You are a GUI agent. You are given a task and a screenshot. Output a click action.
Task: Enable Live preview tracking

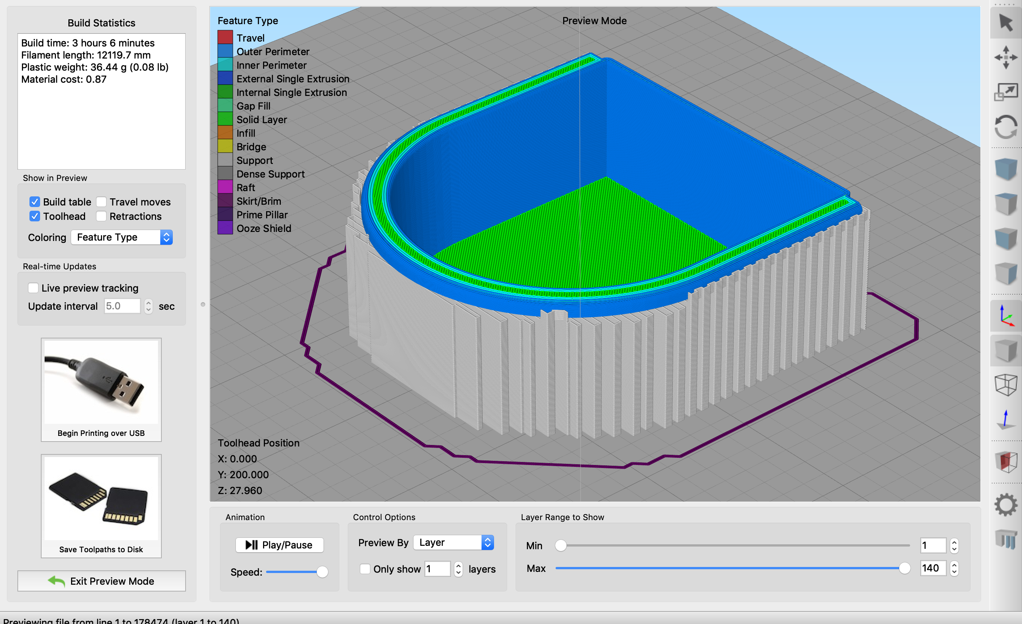(x=33, y=288)
